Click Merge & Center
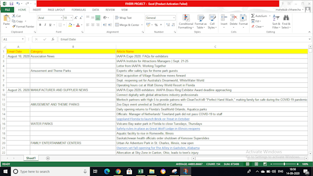 [x=128, y=25]
